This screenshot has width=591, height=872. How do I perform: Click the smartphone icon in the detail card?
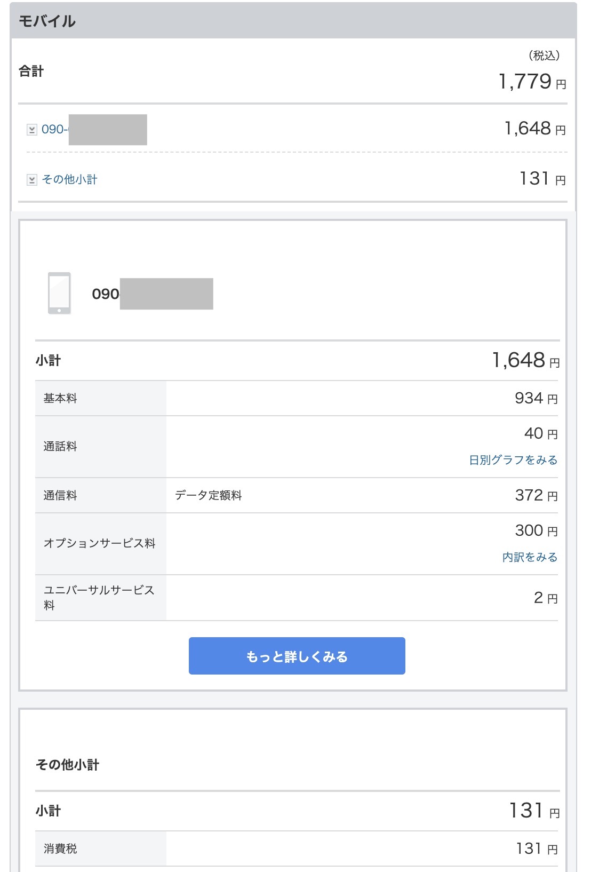pyautogui.click(x=59, y=293)
